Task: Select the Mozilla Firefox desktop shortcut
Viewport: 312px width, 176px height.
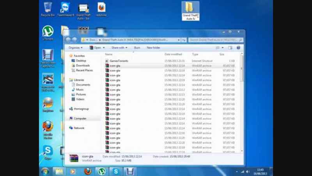Action: [x=48, y=130]
